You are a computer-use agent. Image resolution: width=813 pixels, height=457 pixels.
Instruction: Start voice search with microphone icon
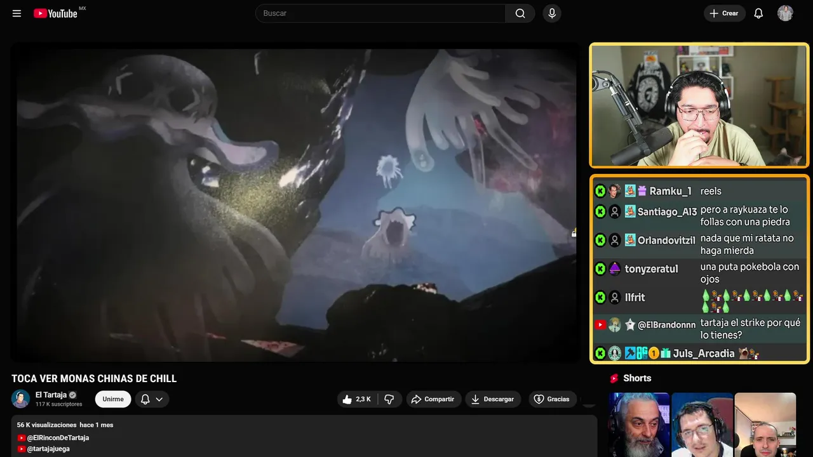click(x=552, y=13)
